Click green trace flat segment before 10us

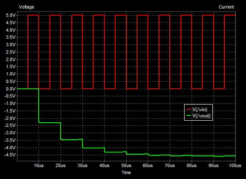coord(28,89)
